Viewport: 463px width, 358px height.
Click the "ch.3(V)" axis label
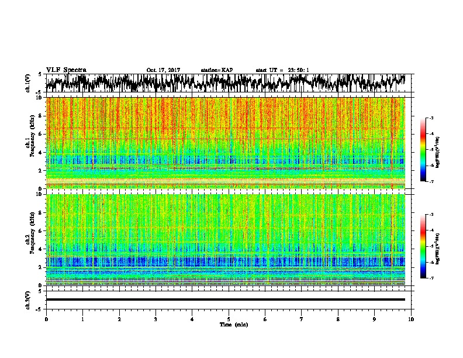[x=28, y=300]
